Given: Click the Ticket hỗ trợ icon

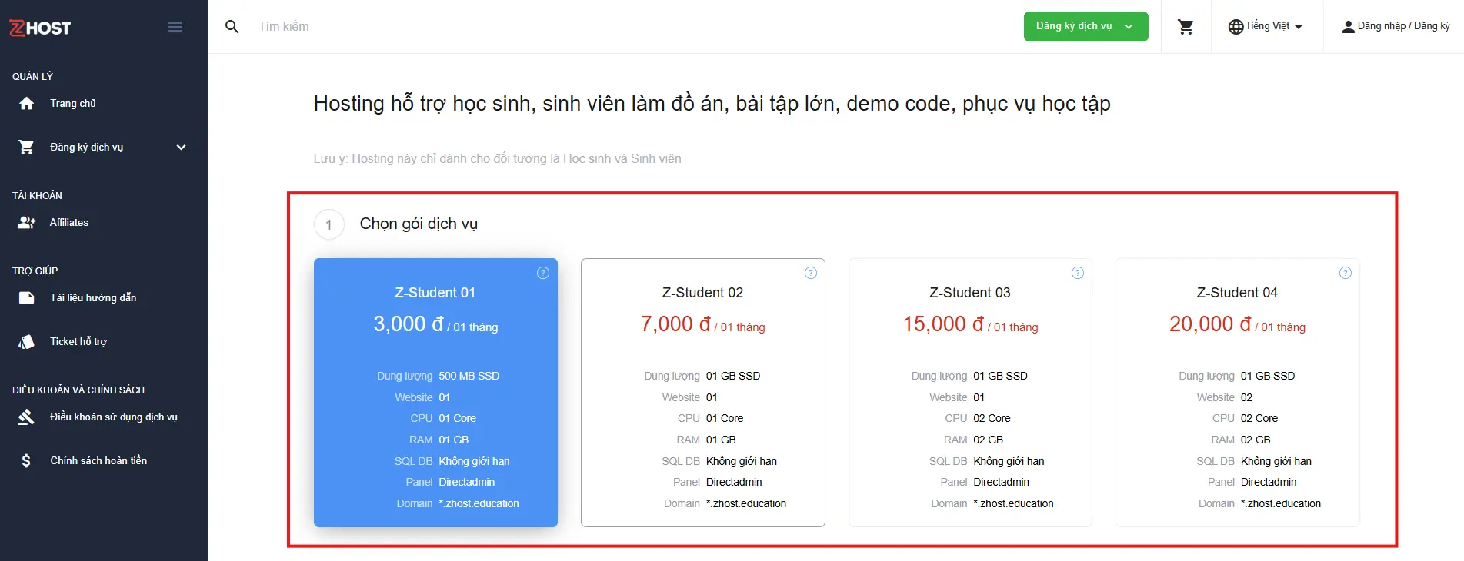Looking at the screenshot, I should click(x=26, y=341).
